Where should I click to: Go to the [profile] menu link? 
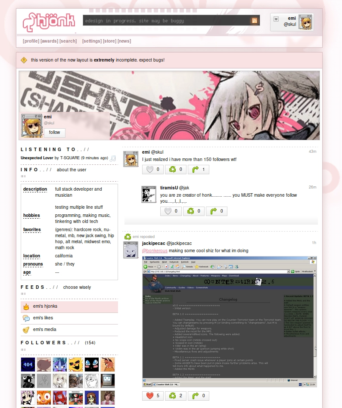point(31,41)
